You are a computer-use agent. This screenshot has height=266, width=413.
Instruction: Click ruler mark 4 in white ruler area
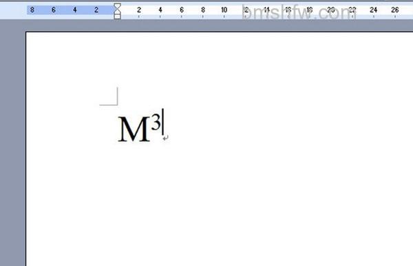coord(160,10)
